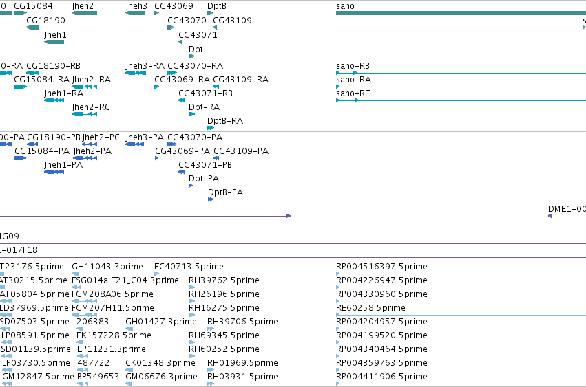Viewport: 586px width, 387px height.
Task: Open the CG18190-RB transcript label
Action: point(54,66)
